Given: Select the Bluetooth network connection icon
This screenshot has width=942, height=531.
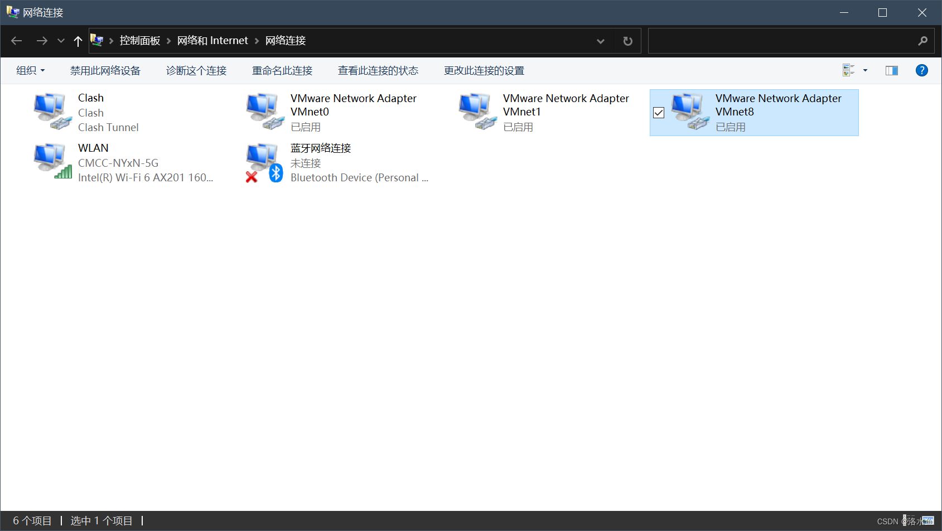Looking at the screenshot, I should (265, 162).
